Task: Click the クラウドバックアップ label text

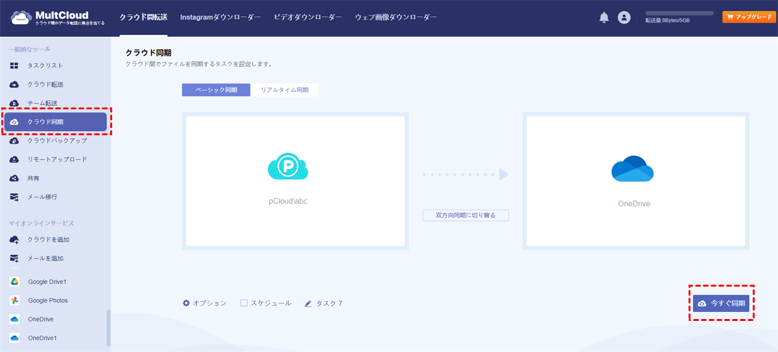Action: tap(57, 140)
